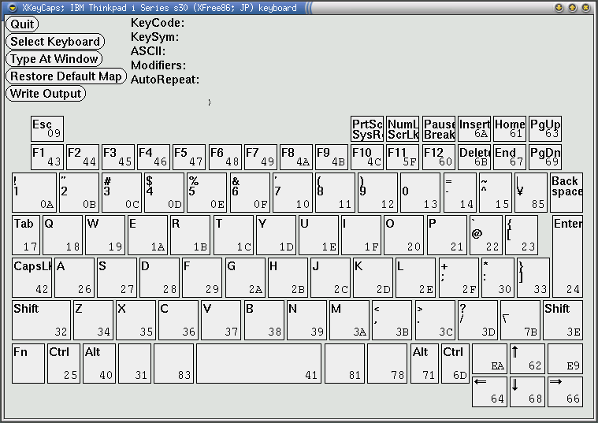This screenshot has height=423, width=598.
Task: Click the Tab key with code 17
Action: point(26,235)
